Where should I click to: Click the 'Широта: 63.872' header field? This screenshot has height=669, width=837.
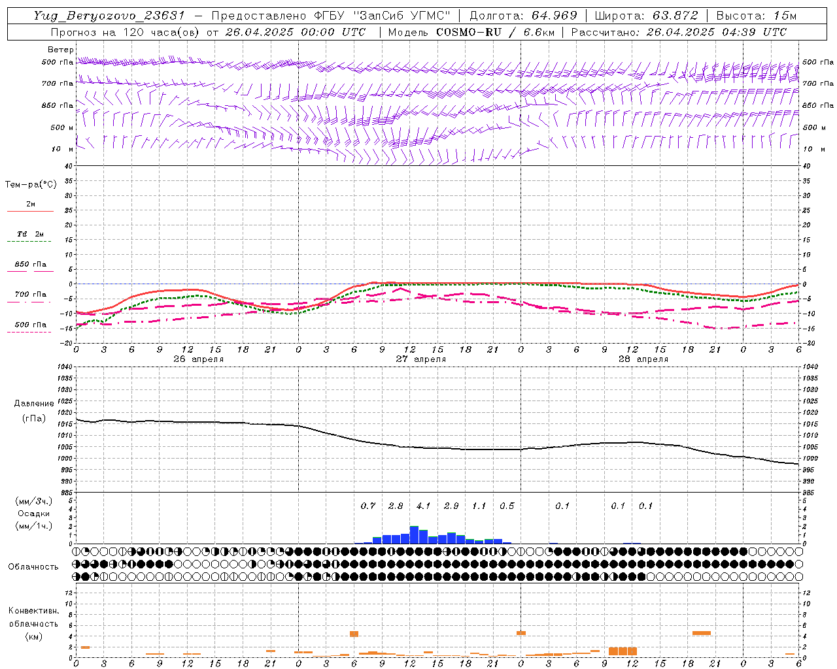pyautogui.click(x=646, y=16)
